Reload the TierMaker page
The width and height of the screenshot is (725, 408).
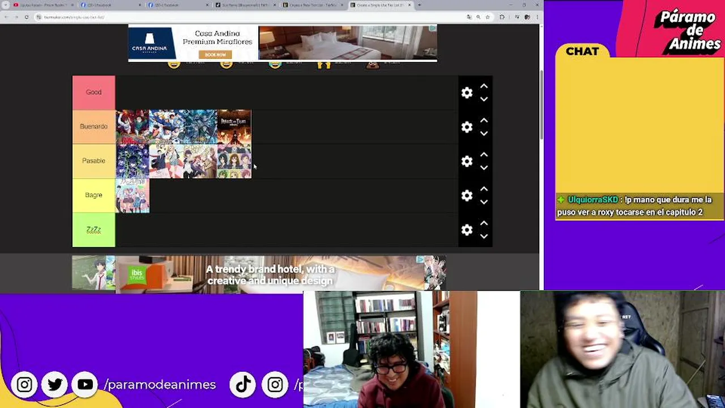26,17
